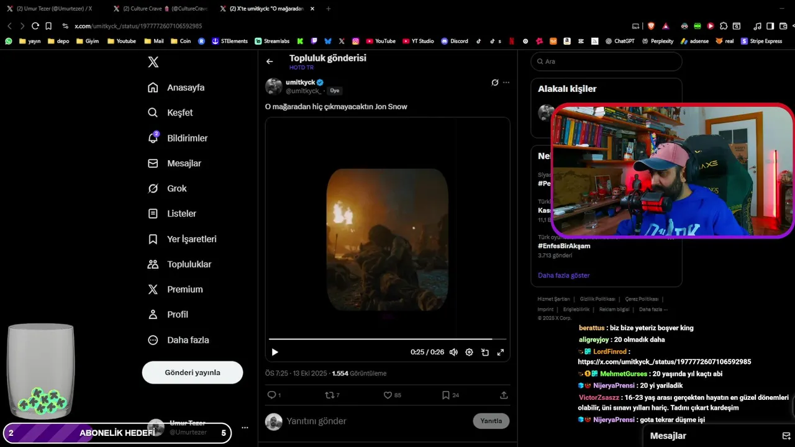Expand Mesajlar drawer at bottom
Viewport: 795px width, 447px height.
(720, 436)
